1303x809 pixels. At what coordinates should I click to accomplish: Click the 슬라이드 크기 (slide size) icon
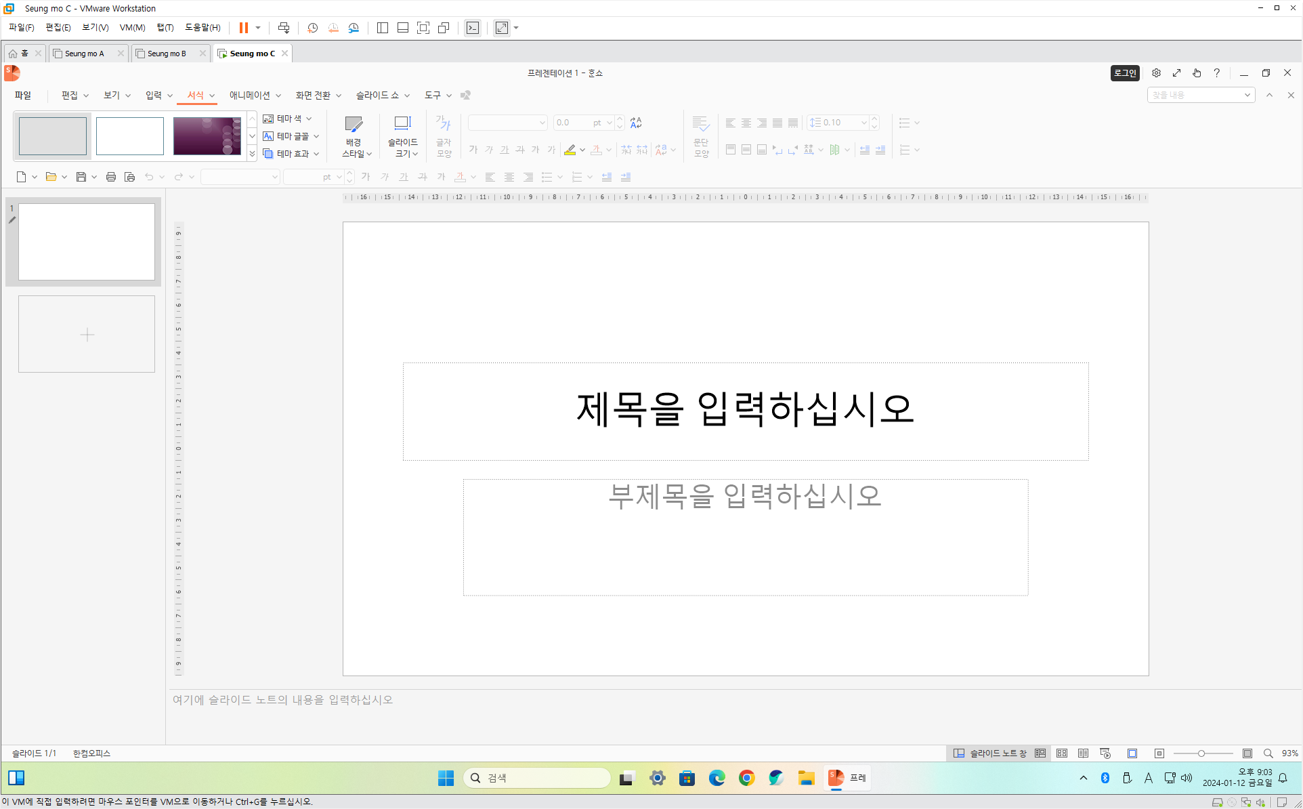[402, 124]
